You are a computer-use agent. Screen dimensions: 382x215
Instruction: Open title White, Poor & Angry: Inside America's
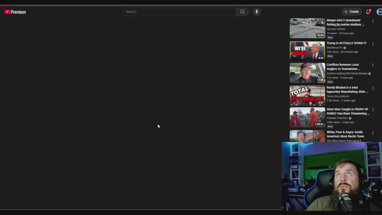point(345,134)
